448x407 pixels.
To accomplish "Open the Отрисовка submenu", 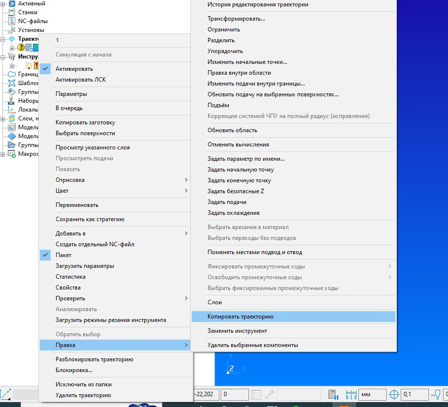I will [x=115, y=180].
